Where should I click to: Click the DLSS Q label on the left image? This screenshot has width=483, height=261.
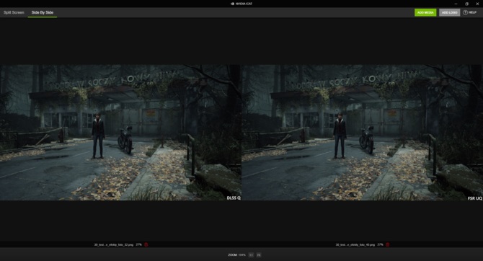(x=234, y=198)
